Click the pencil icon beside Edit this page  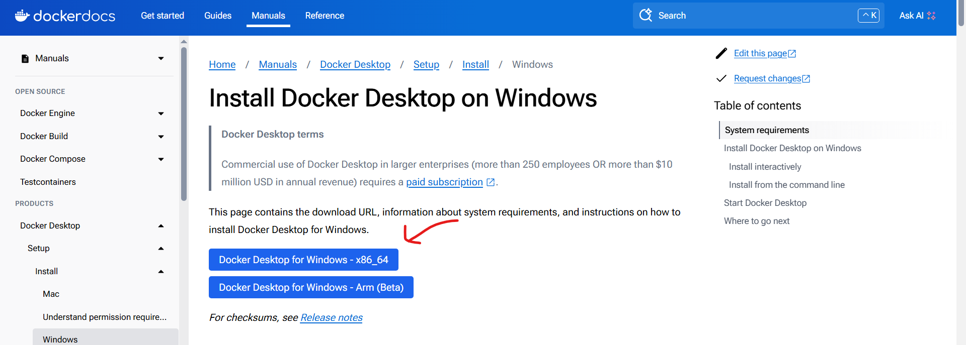coord(721,53)
